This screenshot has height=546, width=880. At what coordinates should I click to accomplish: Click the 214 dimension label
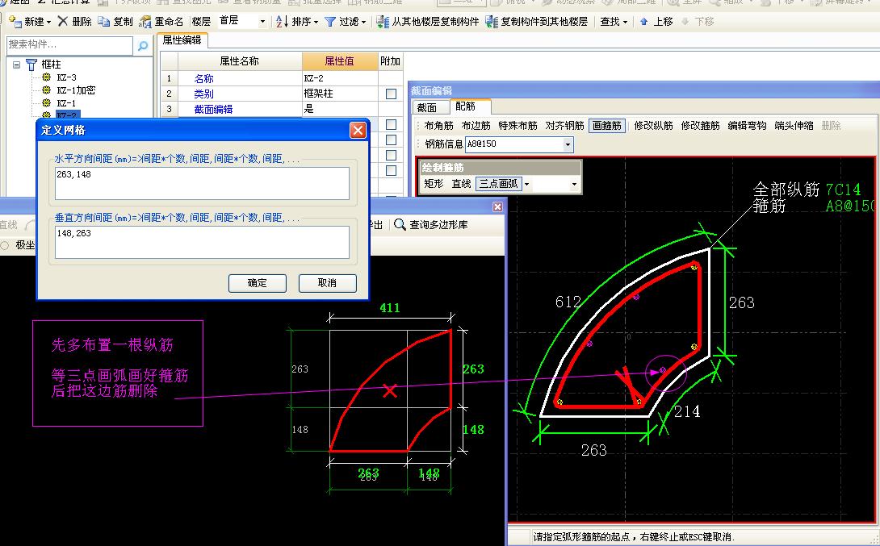point(687,411)
